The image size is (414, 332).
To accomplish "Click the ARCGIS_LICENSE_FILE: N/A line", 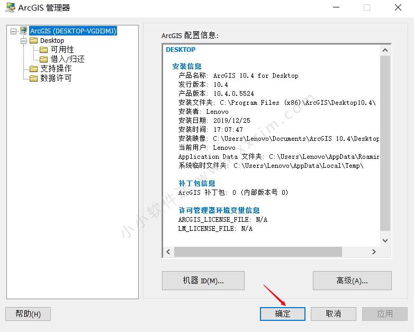I will point(223,220).
